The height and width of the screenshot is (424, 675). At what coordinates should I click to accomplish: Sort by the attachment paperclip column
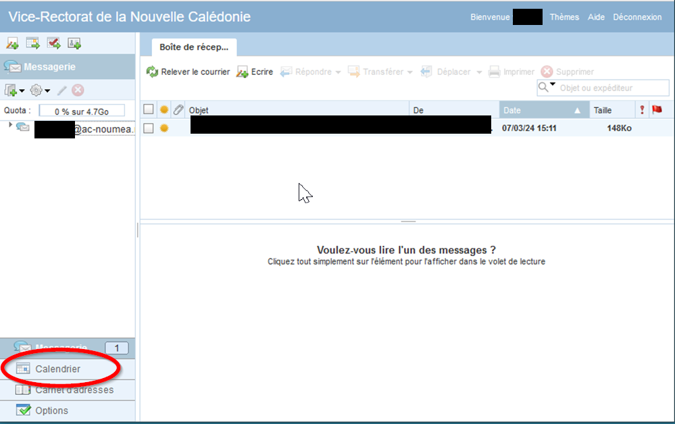coord(178,110)
